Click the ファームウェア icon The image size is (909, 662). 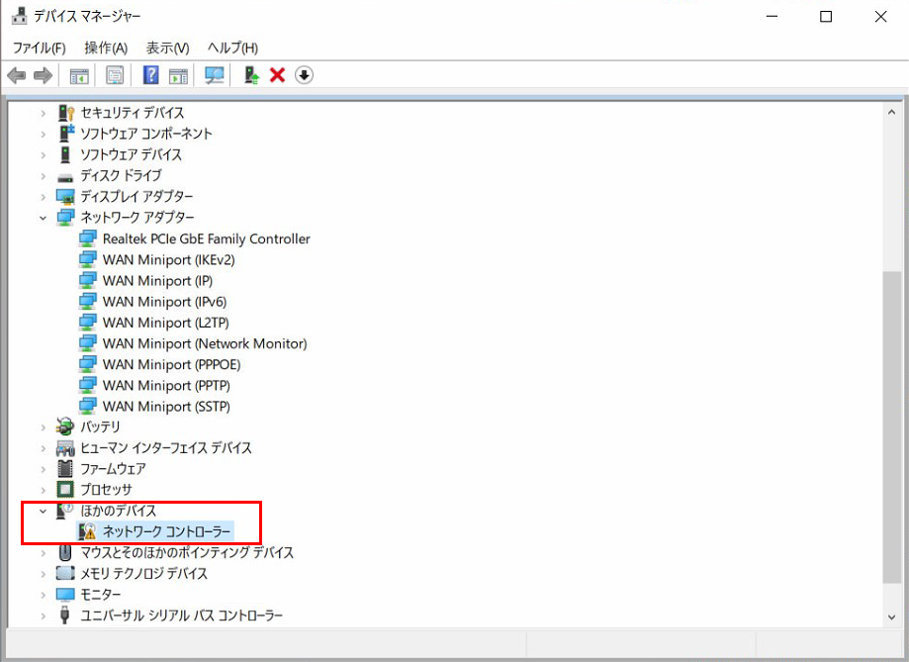(x=65, y=468)
